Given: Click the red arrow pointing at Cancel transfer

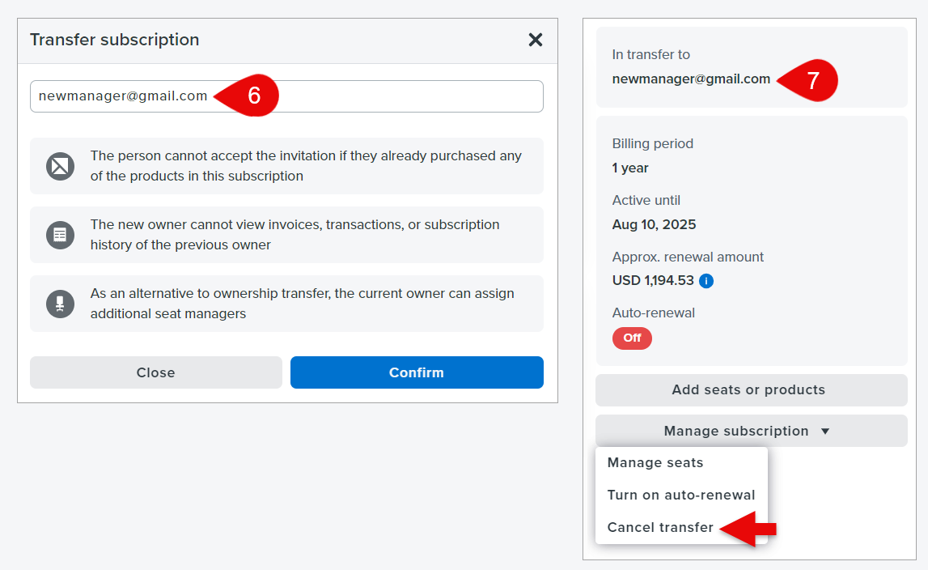Looking at the screenshot, I should click(x=750, y=529).
